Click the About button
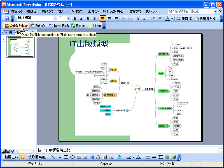 (x=95, y=26)
